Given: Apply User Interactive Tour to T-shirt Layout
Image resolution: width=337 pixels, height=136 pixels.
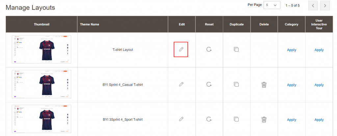Looking at the screenshot, I should pos(319,50).
